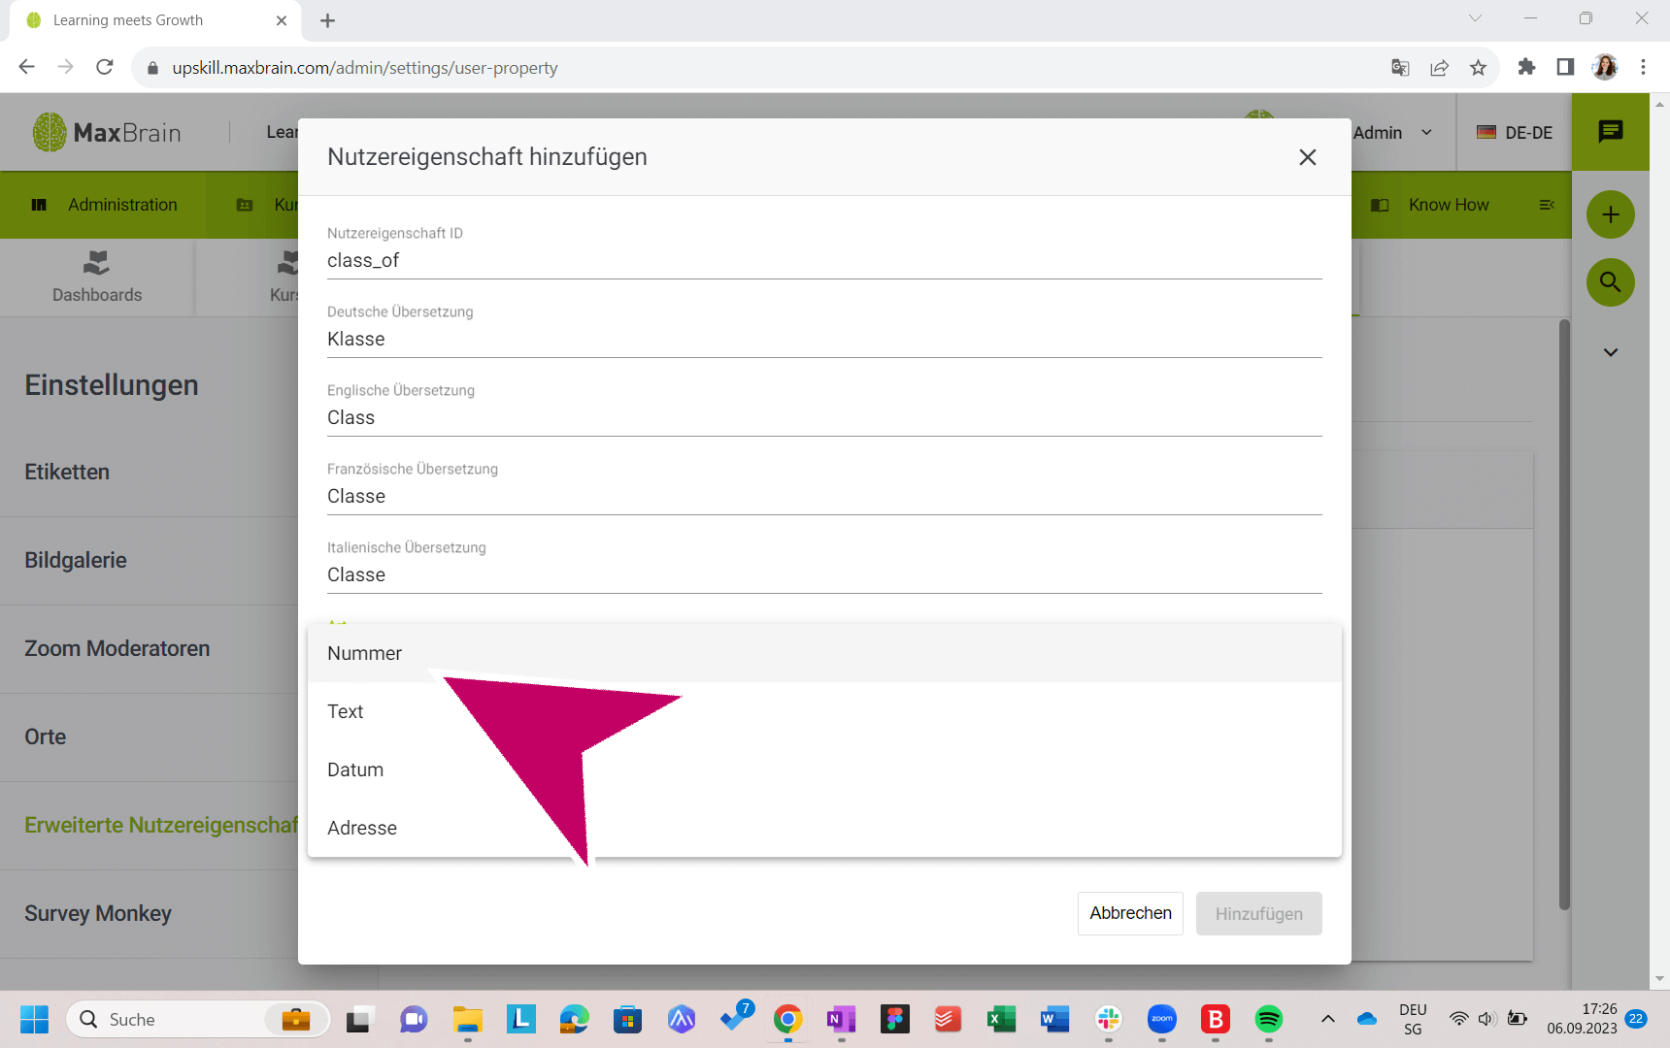Open the Google Translate page icon
This screenshot has height=1048, width=1670.
(x=1400, y=67)
